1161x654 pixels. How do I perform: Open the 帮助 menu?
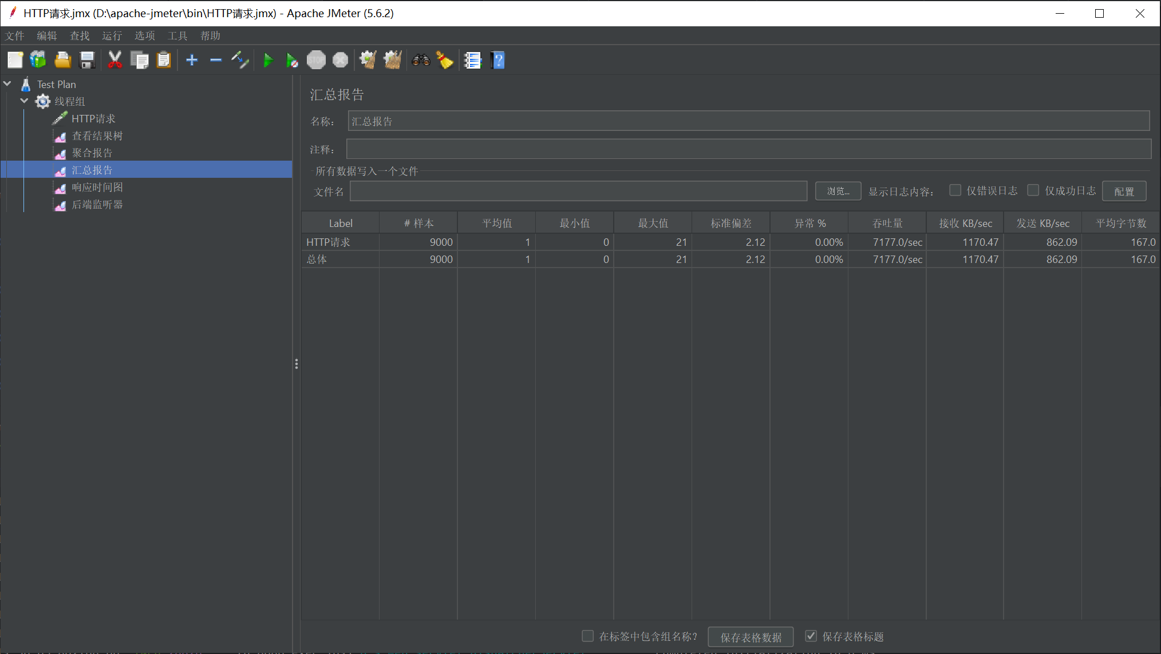pyautogui.click(x=210, y=35)
